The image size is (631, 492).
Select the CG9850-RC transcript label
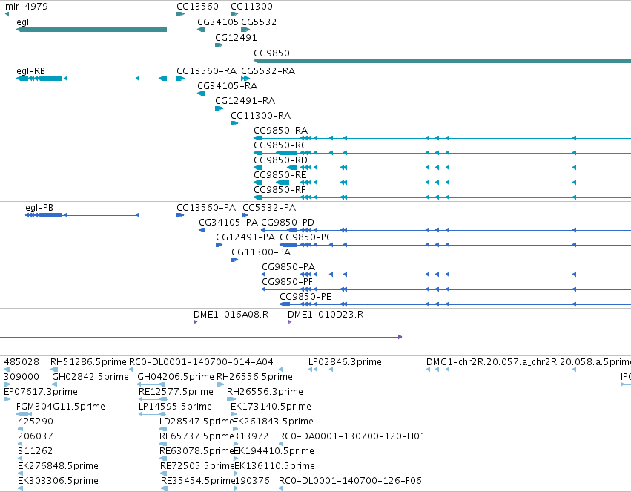click(280, 145)
